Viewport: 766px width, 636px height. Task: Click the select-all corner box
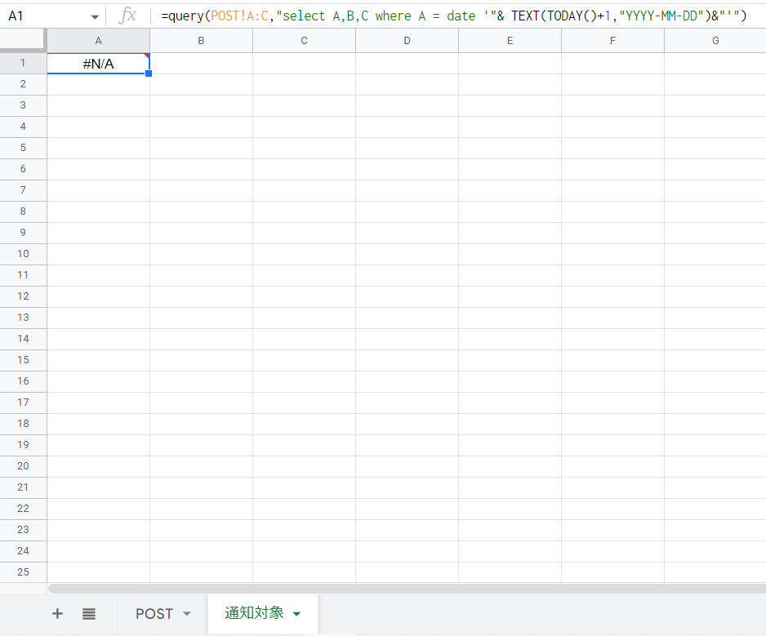23,40
